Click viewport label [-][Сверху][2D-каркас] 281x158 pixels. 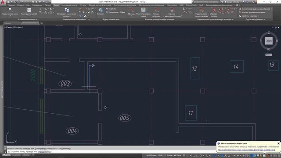tap(14, 27)
